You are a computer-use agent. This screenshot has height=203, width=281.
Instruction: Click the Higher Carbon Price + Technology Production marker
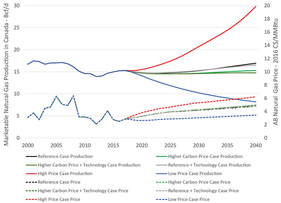pyautogui.click(x=32, y=165)
